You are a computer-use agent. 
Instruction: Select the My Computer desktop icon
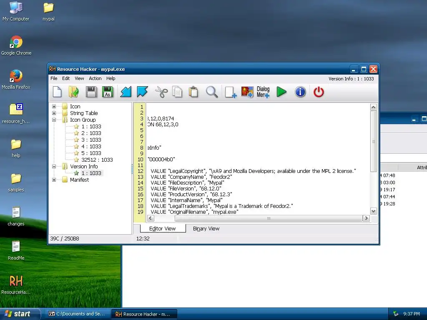click(x=16, y=11)
